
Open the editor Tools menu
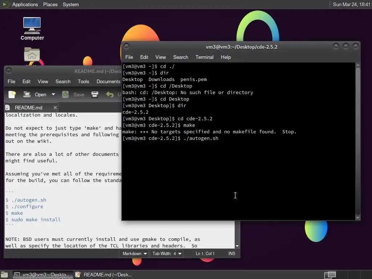coord(84,82)
